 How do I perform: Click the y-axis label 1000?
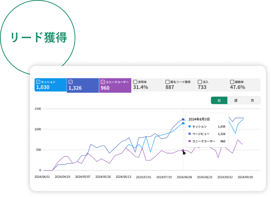point(38,129)
